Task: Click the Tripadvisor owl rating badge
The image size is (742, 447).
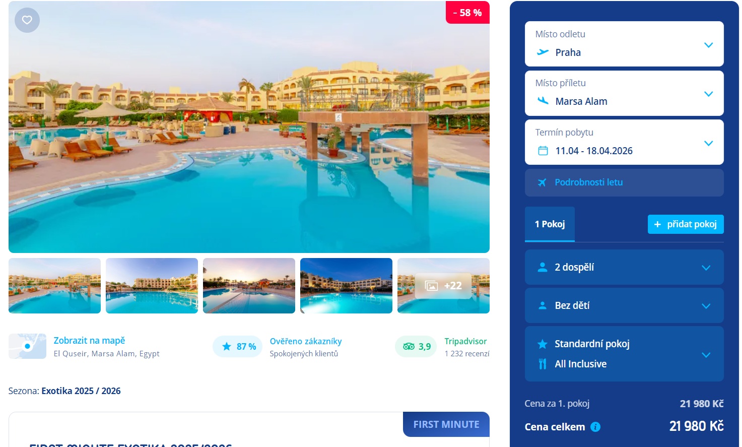Action: [x=416, y=346]
